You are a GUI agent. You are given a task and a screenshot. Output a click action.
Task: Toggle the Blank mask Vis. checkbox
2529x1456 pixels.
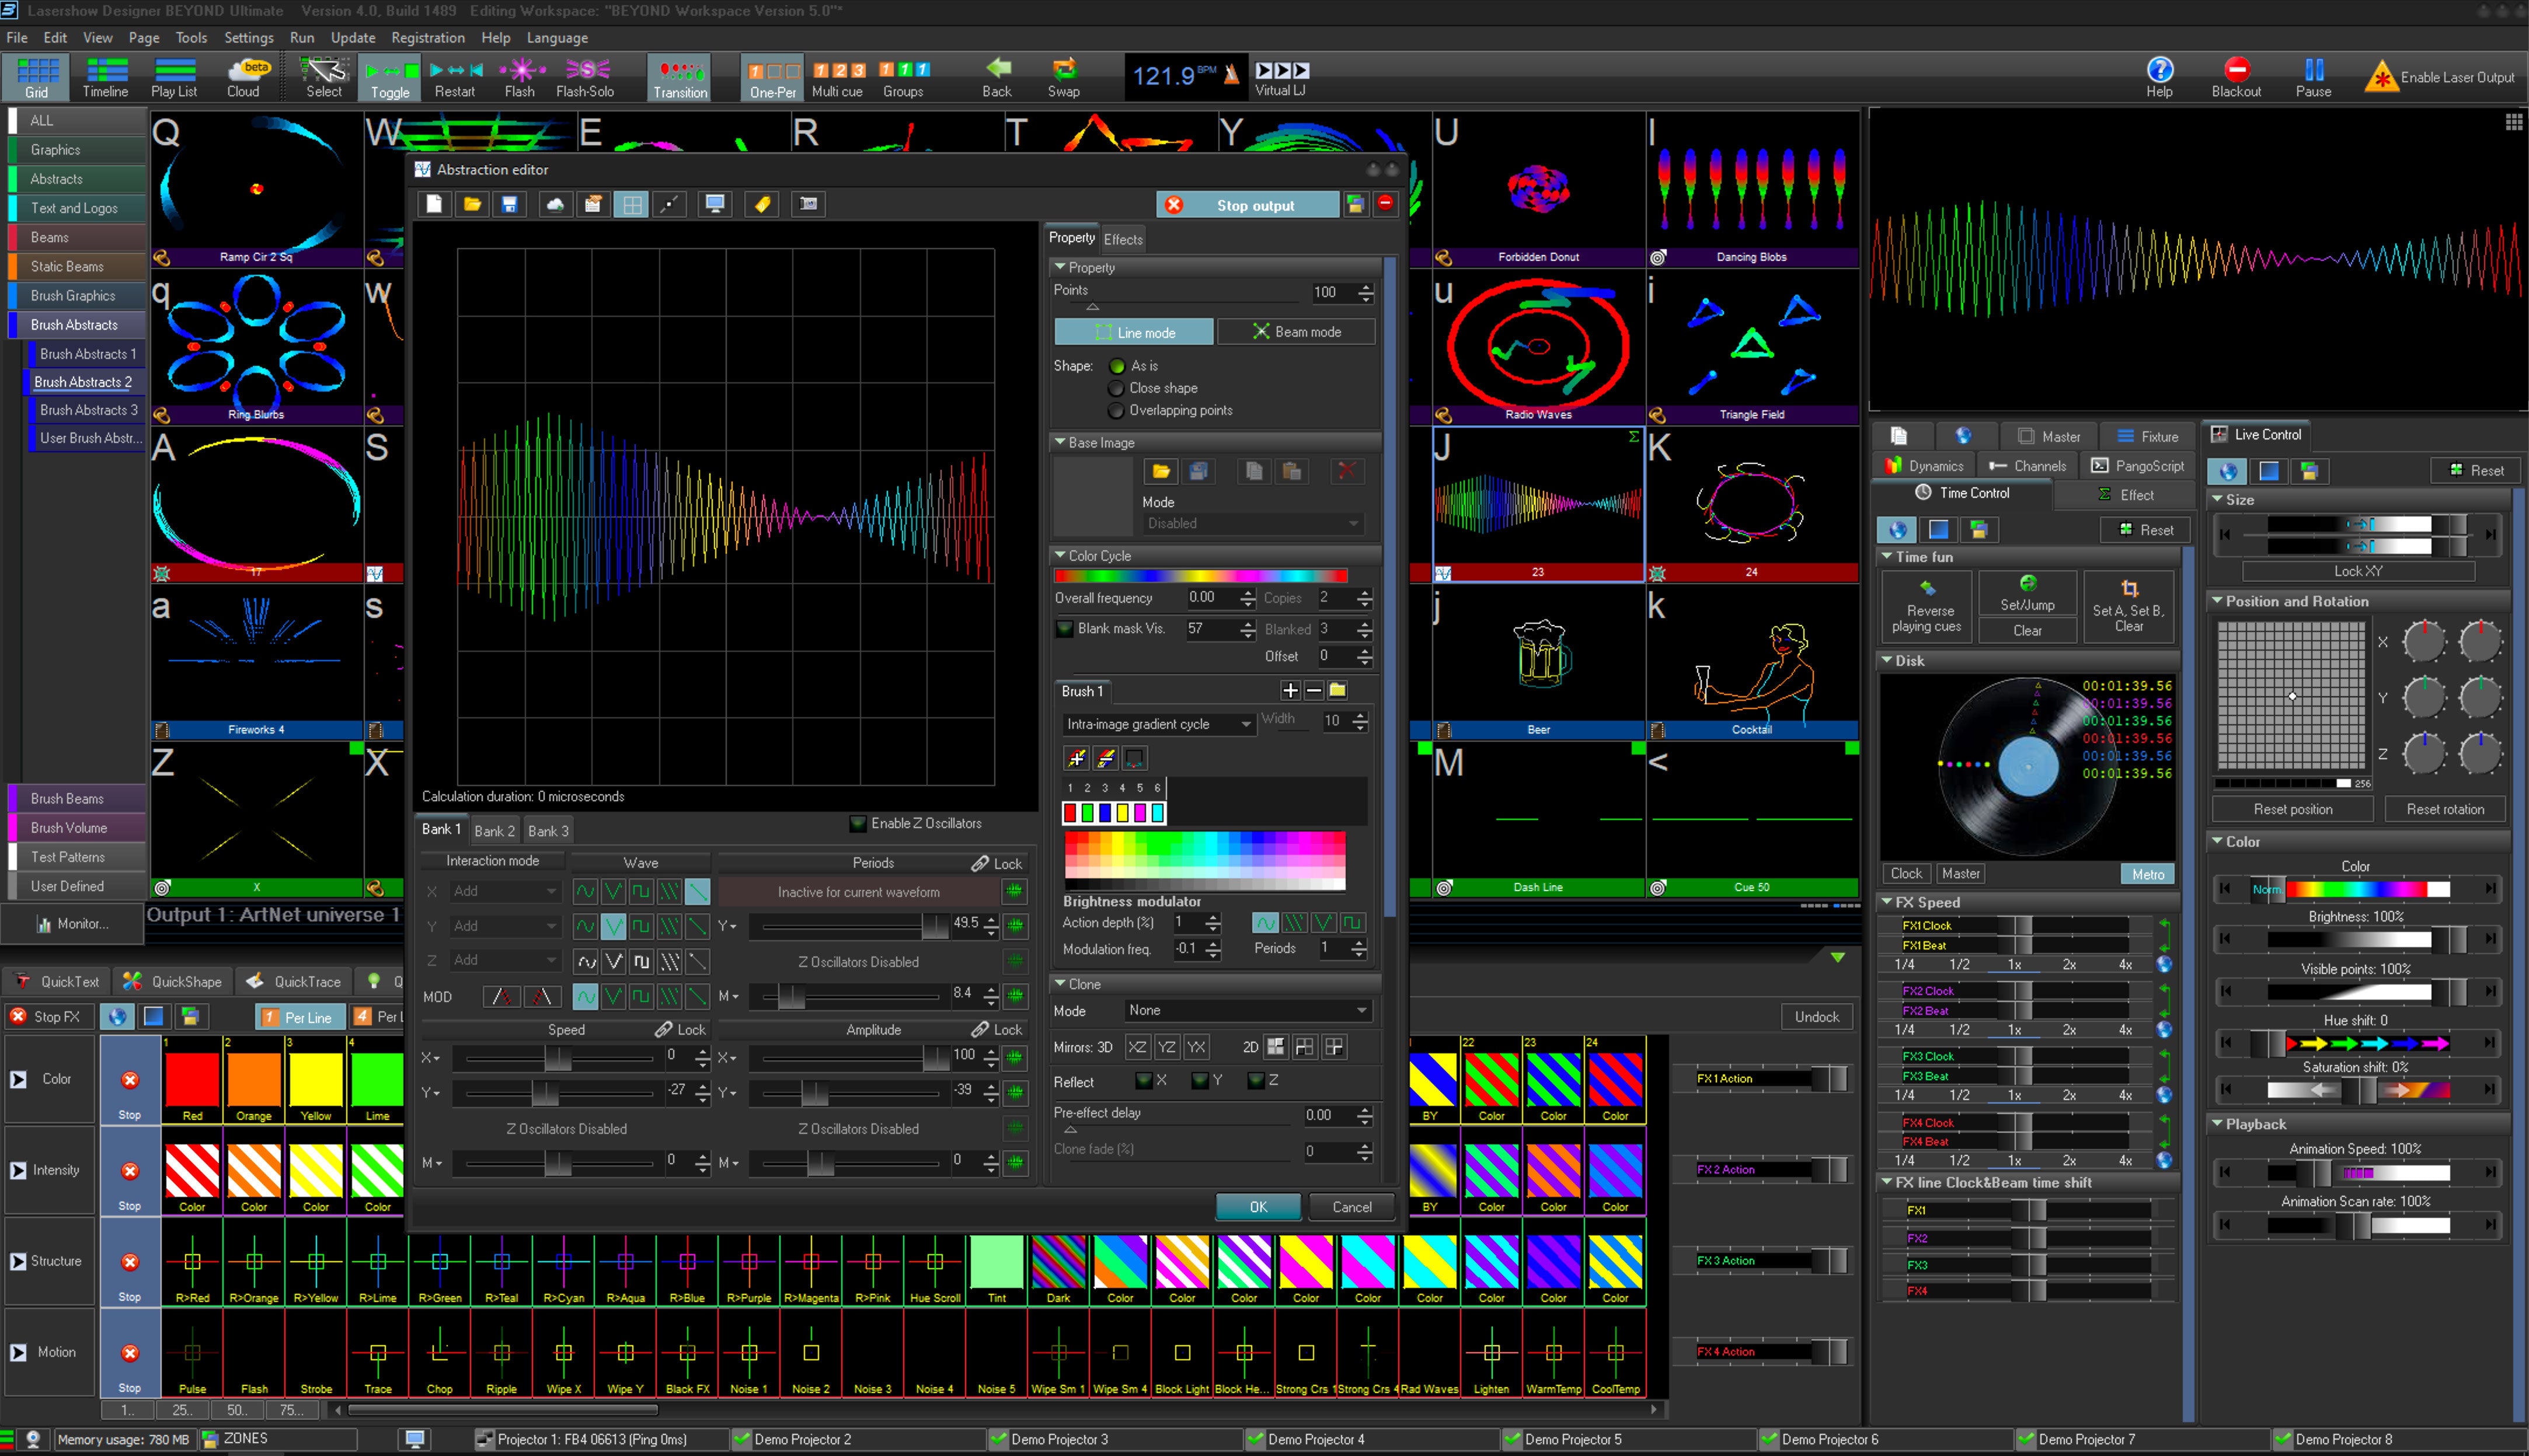1064,629
